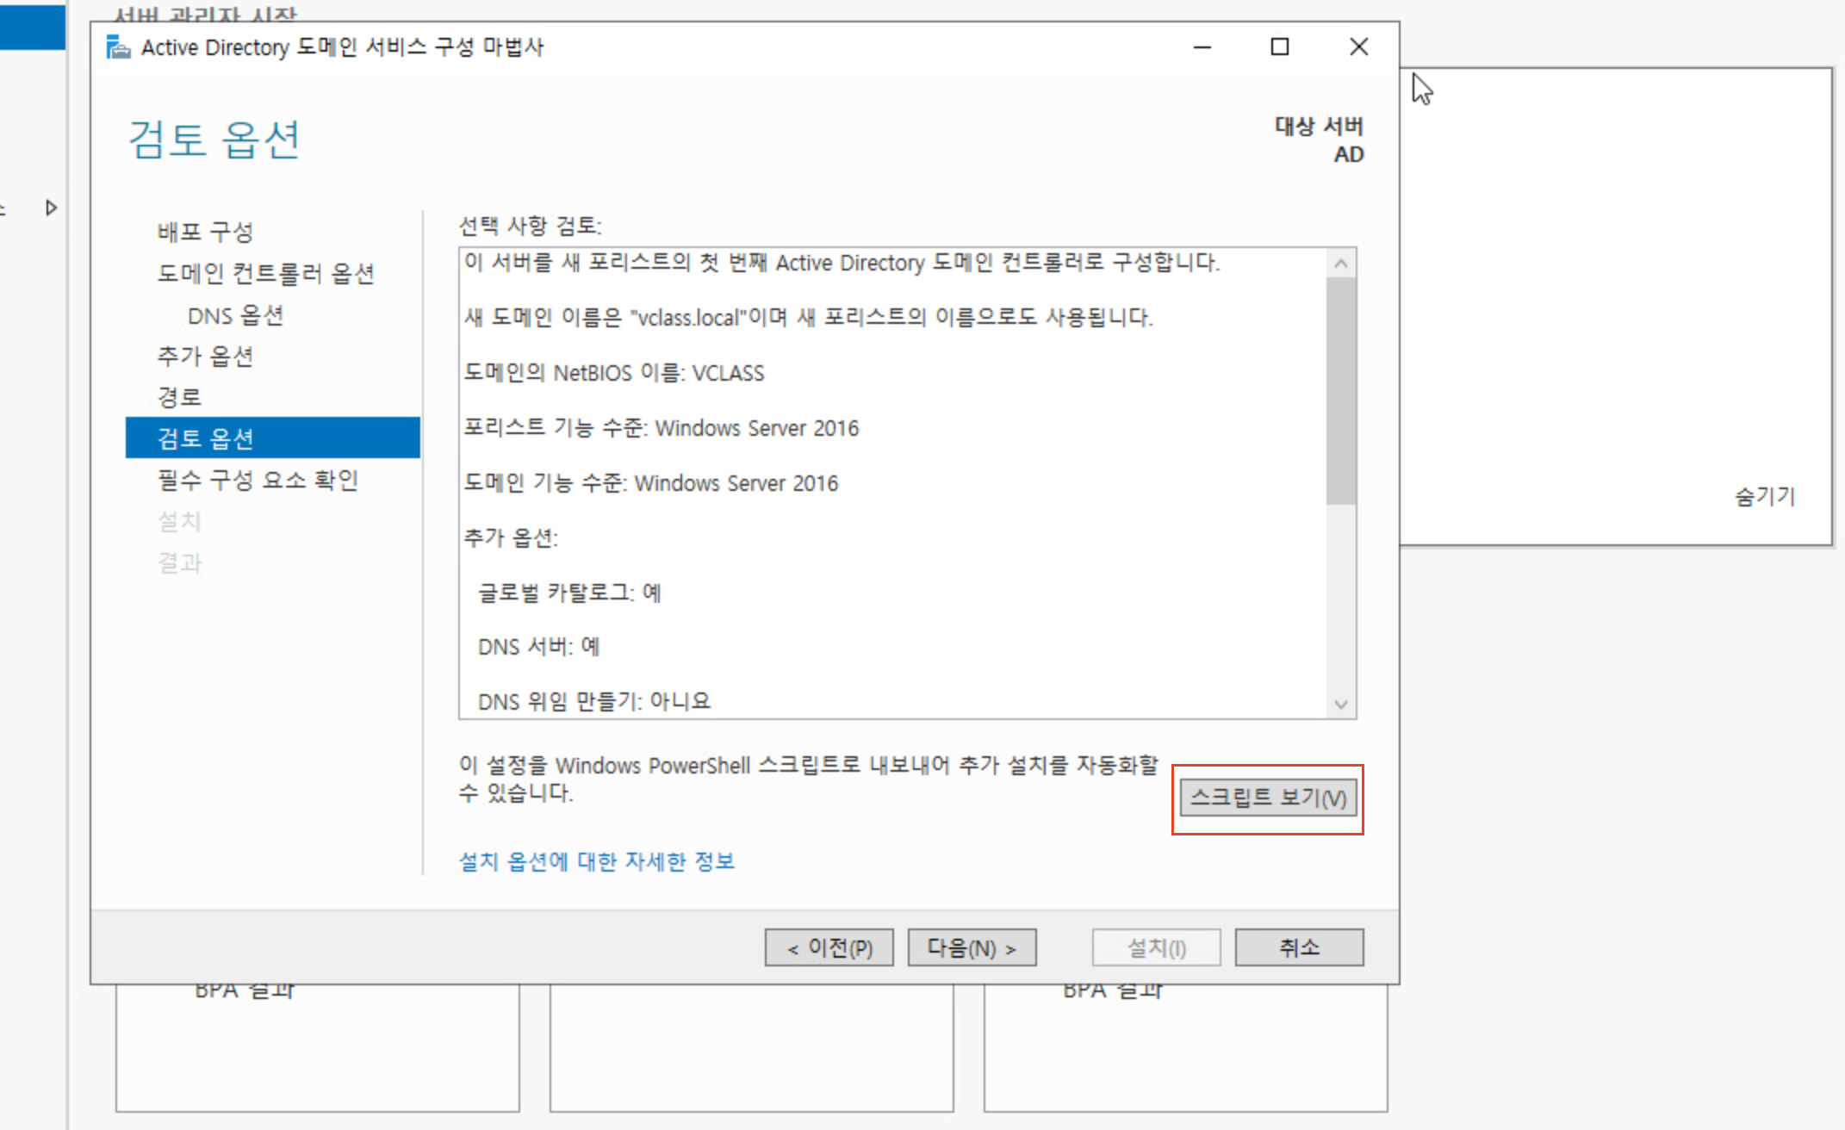
Task: Open the 배포 구성 step
Action: click(205, 232)
